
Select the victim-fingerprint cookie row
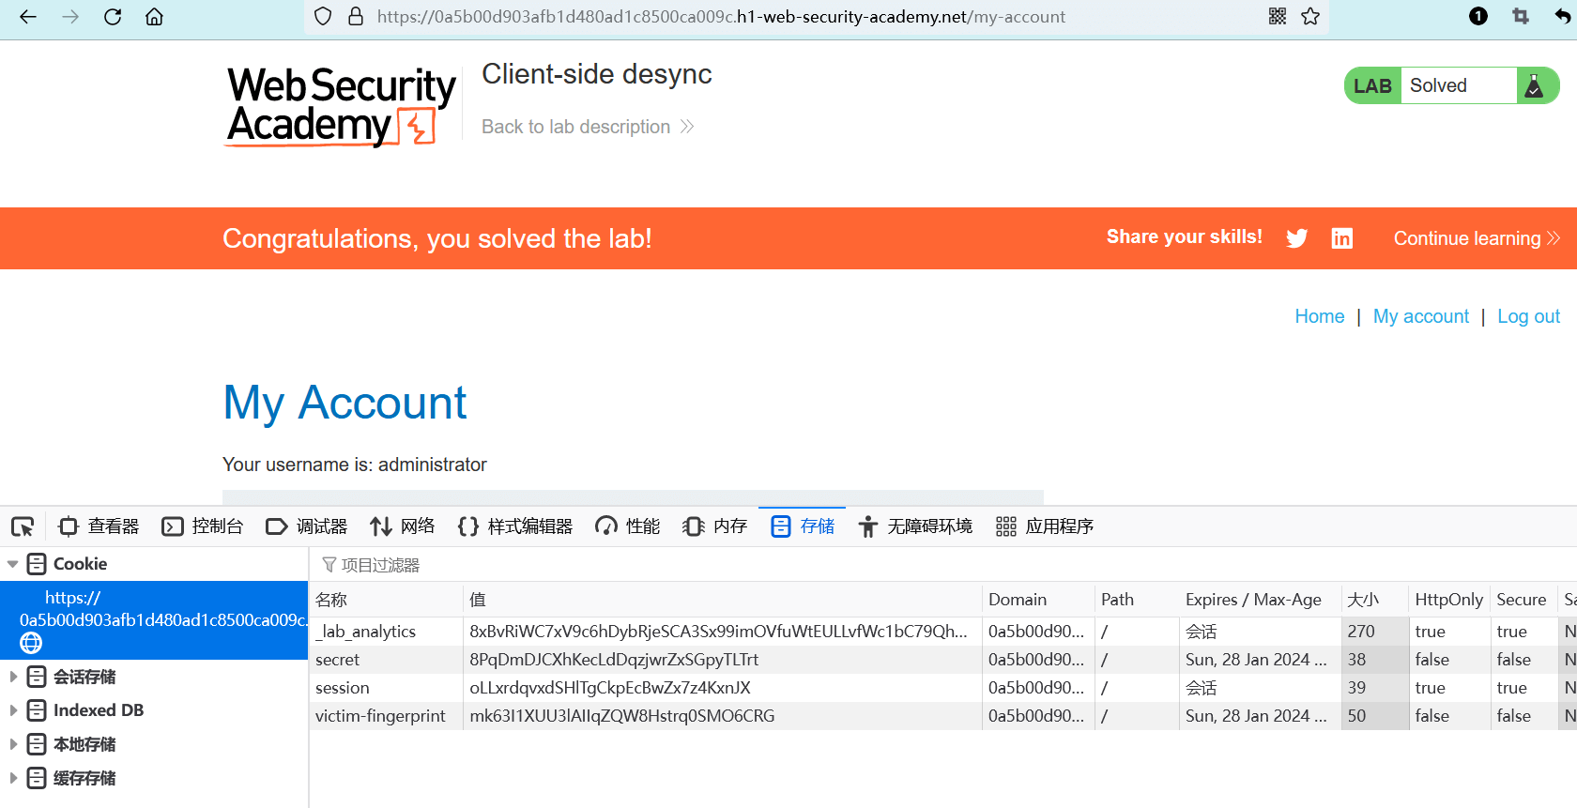pyautogui.click(x=380, y=716)
